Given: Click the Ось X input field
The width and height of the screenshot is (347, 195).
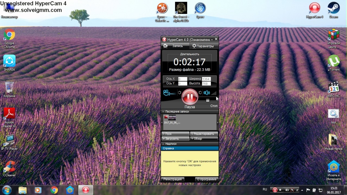Looking at the screenshot, I should point(183,79).
